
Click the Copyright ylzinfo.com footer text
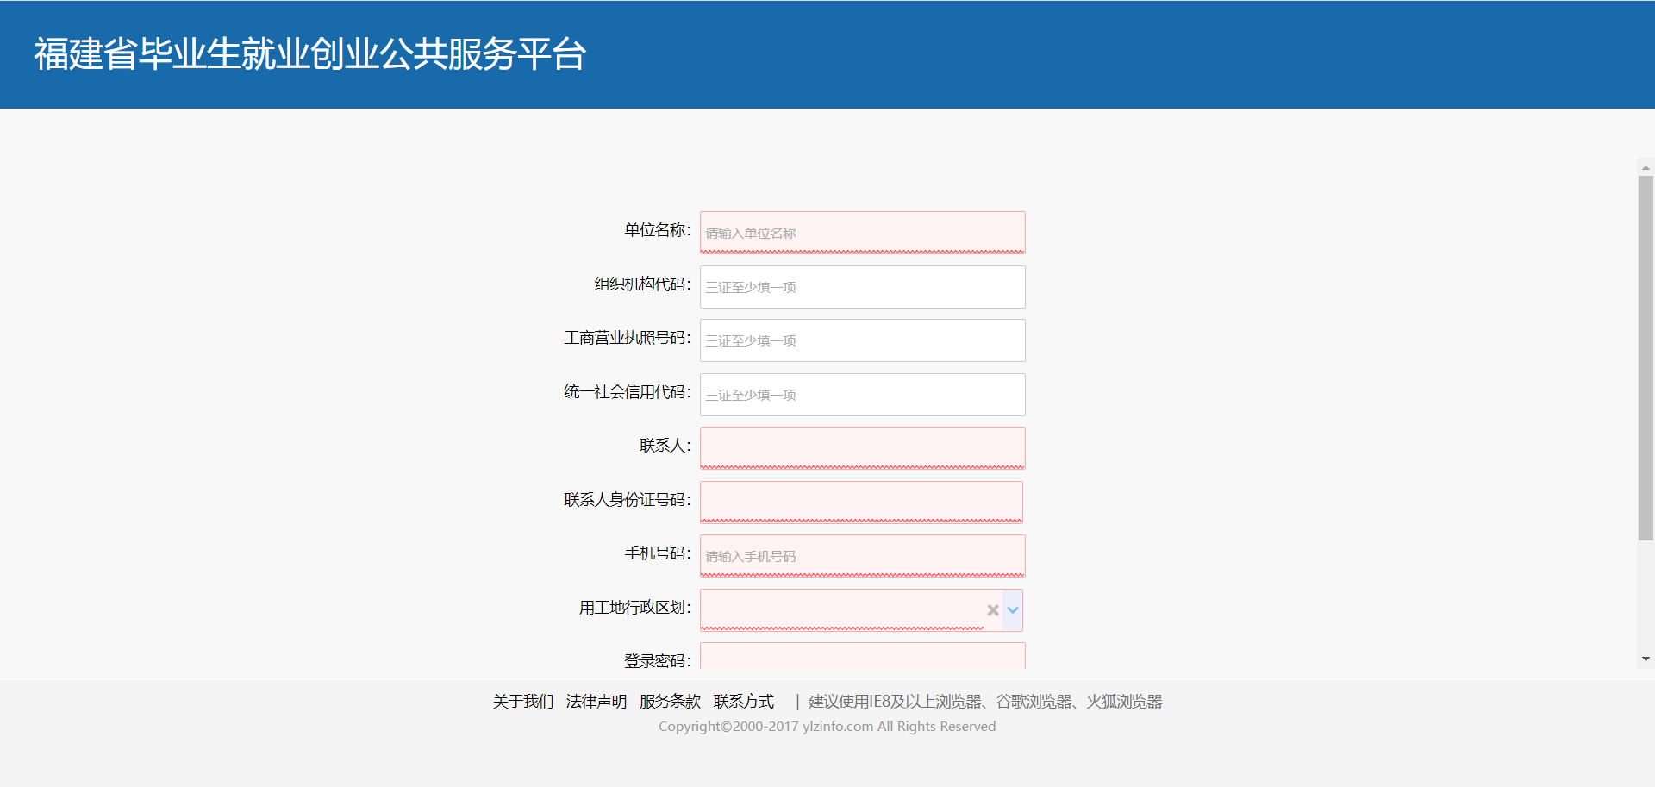827,727
